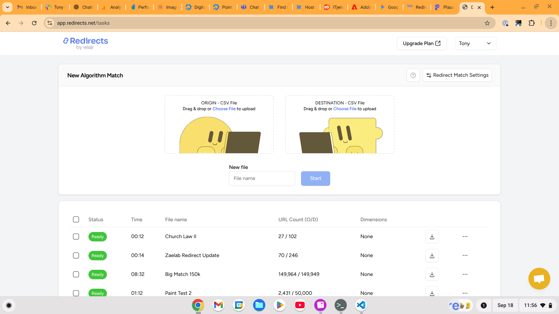Viewport: 559px width, 314px height.
Task: Download Big Match 150k results
Action: tap(432, 274)
